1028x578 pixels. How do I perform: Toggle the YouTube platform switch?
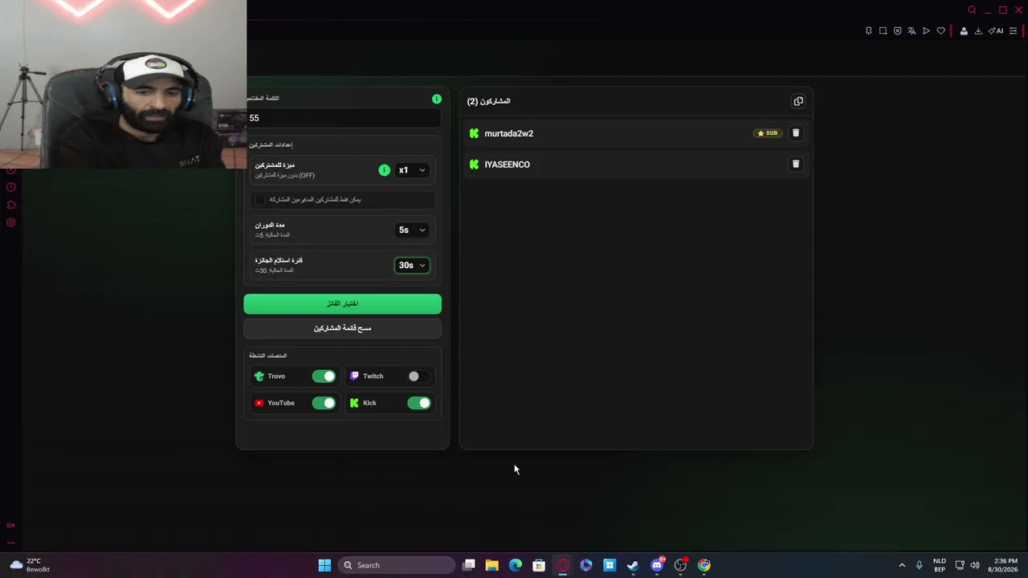click(324, 403)
